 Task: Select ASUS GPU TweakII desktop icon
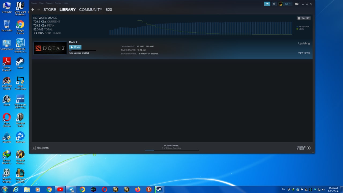(x=7, y=83)
